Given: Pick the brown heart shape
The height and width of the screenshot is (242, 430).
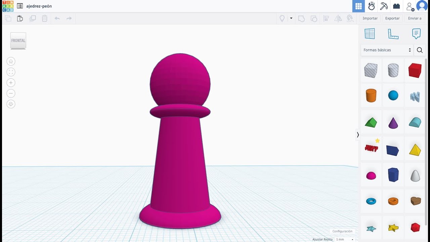Looking at the screenshot, I should click(x=416, y=201).
